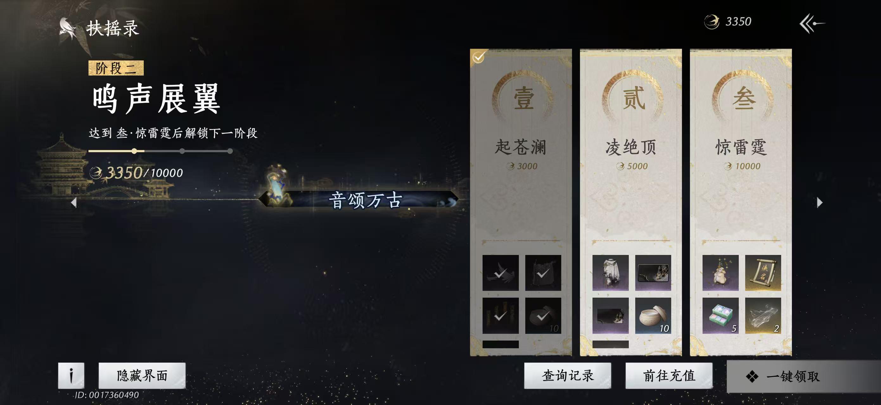881x405 pixels.
Task: Select the hamster pet reward in 惊雷霆
Action: tap(721, 273)
